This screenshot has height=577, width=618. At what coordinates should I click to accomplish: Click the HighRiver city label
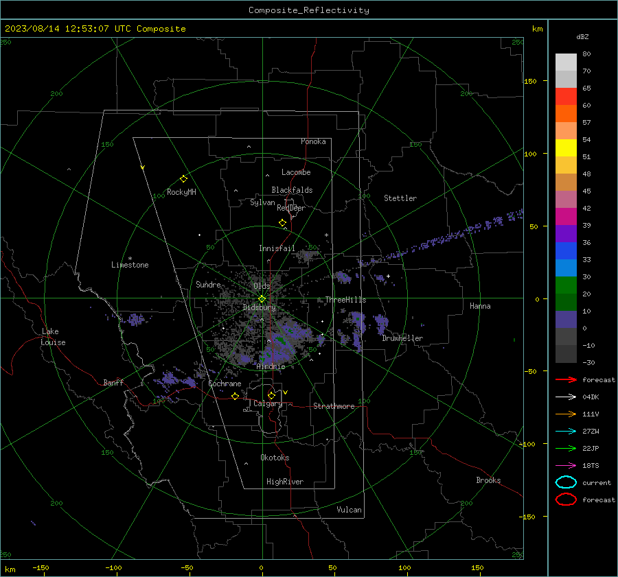click(x=284, y=482)
